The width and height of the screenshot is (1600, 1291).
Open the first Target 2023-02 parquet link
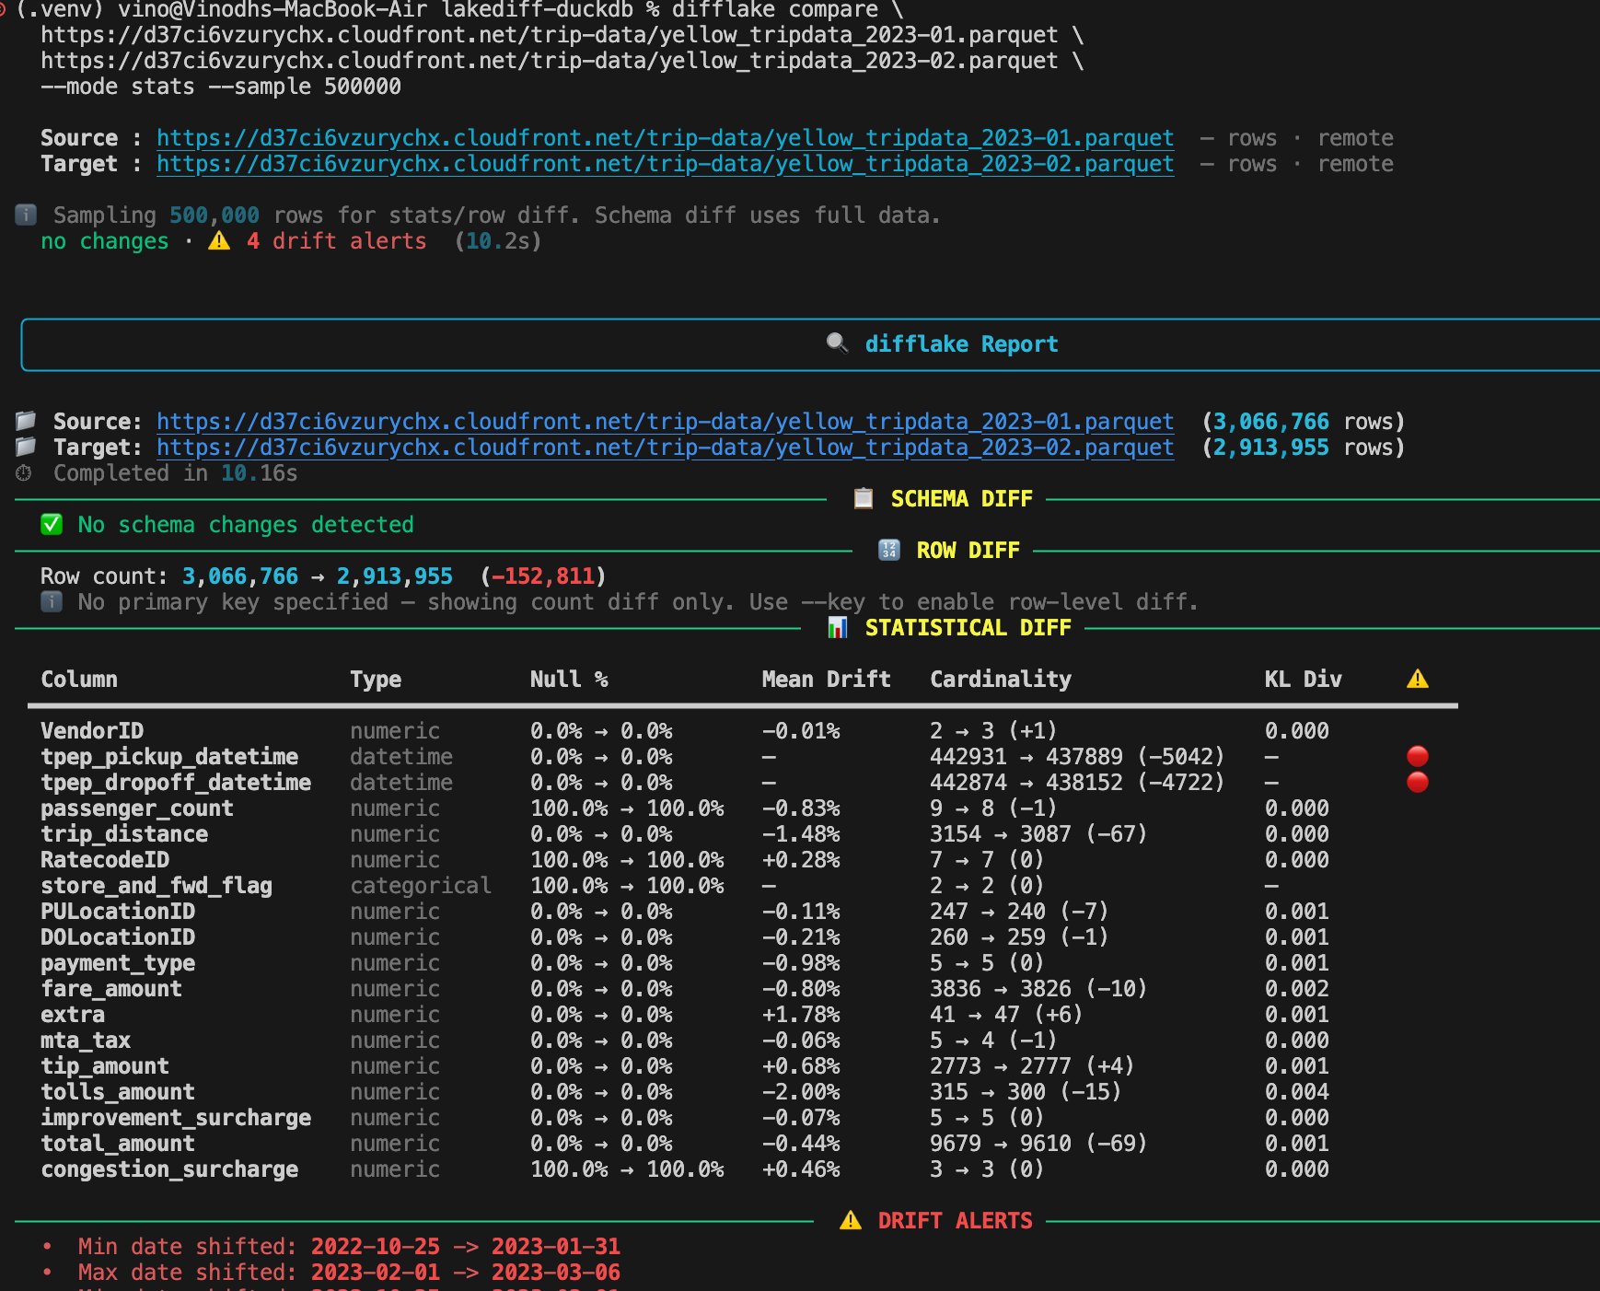666,164
